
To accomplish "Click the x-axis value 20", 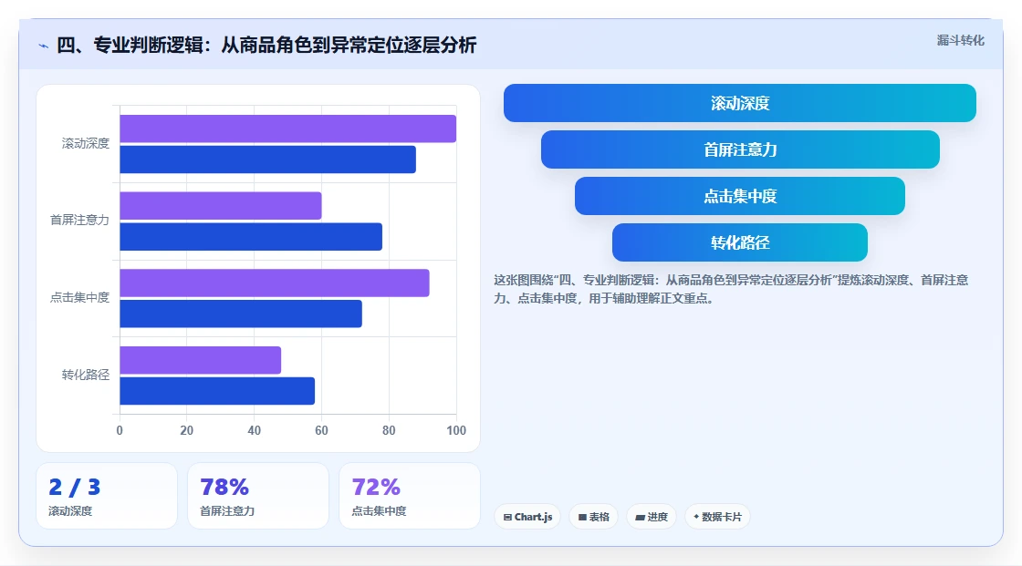I will (x=186, y=430).
